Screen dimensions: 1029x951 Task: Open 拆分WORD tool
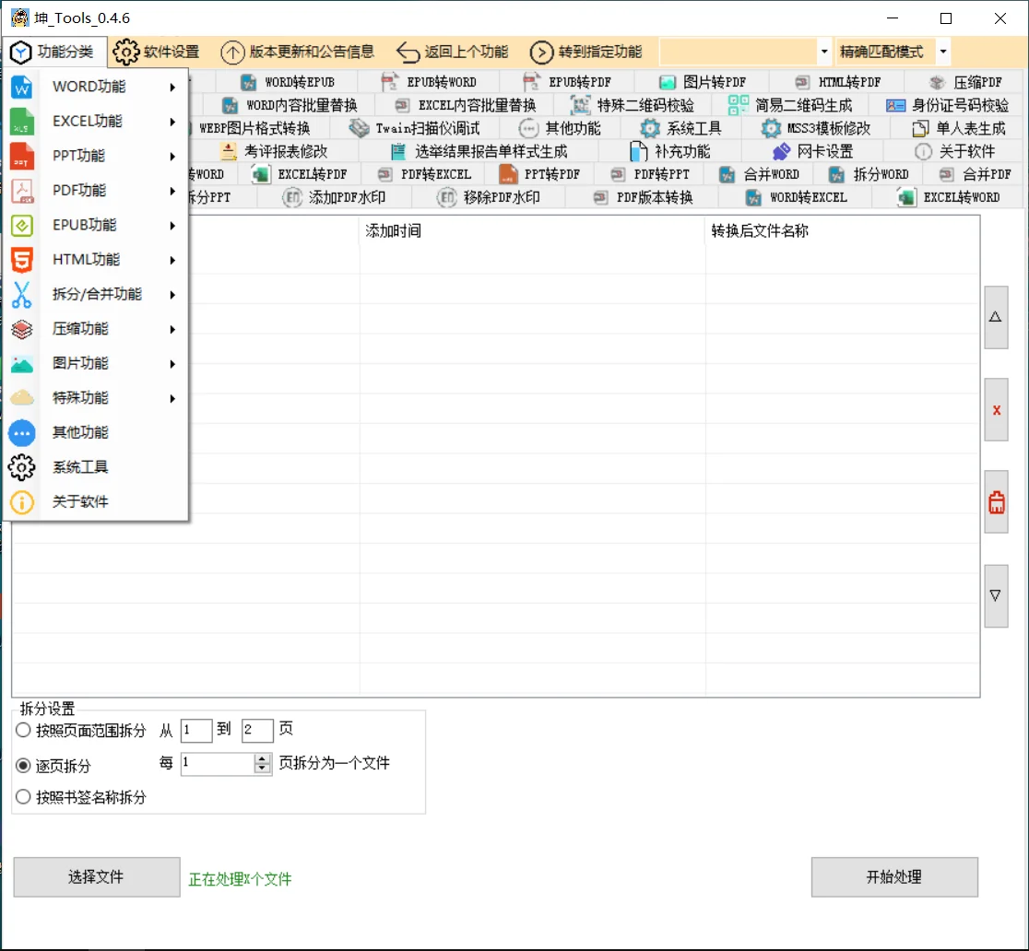[x=869, y=174]
